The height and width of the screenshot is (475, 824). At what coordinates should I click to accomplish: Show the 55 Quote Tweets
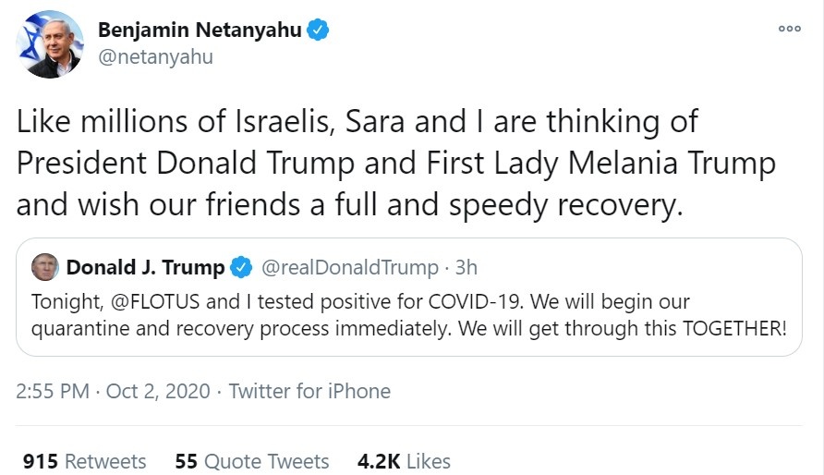(252, 461)
